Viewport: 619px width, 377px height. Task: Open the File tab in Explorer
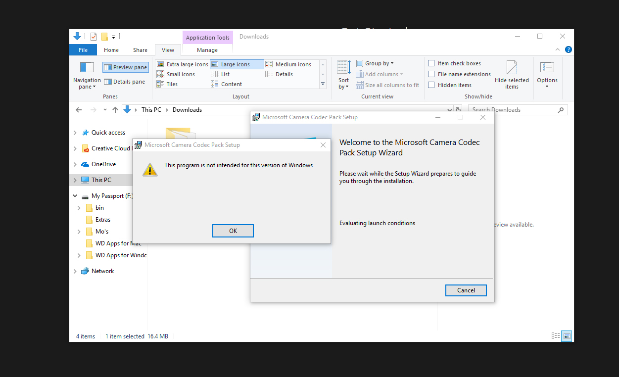pyautogui.click(x=83, y=50)
